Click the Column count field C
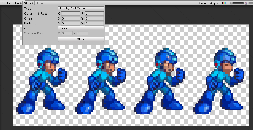This screenshot has height=130, width=253. (x=71, y=13)
